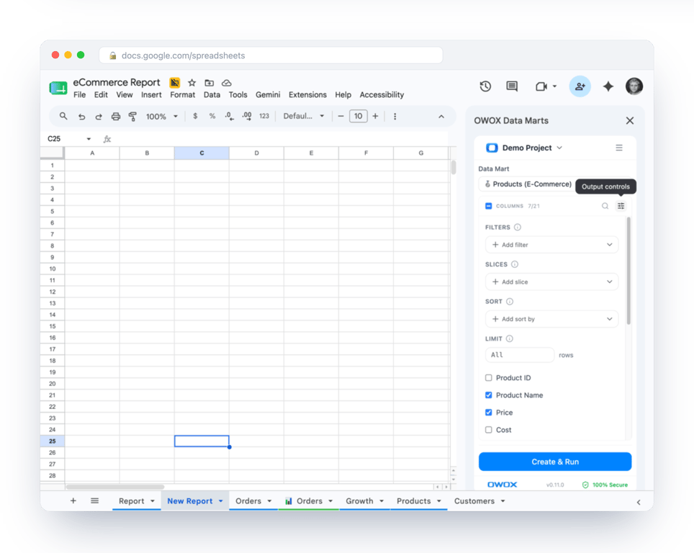The width and height of the screenshot is (694, 553).
Task: Collapse the toolbar with the up caret
Action: click(x=441, y=117)
